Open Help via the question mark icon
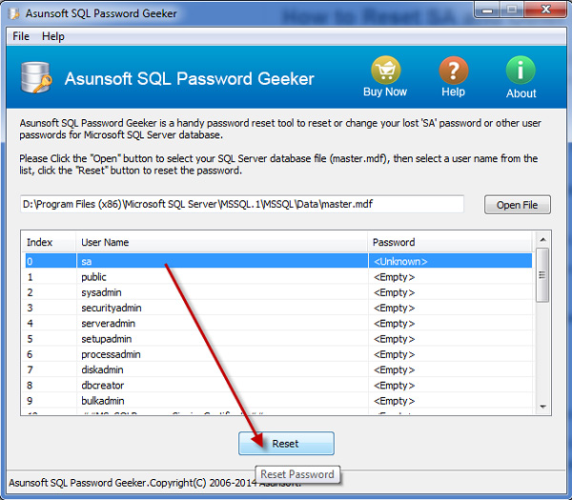572x500 pixels. pyautogui.click(x=454, y=70)
